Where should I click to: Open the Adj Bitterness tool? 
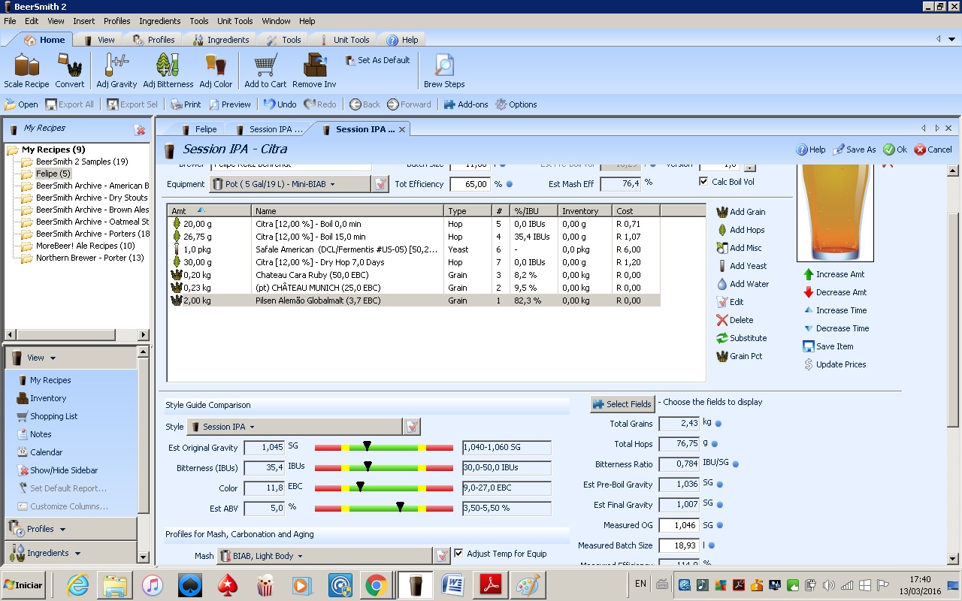click(168, 71)
